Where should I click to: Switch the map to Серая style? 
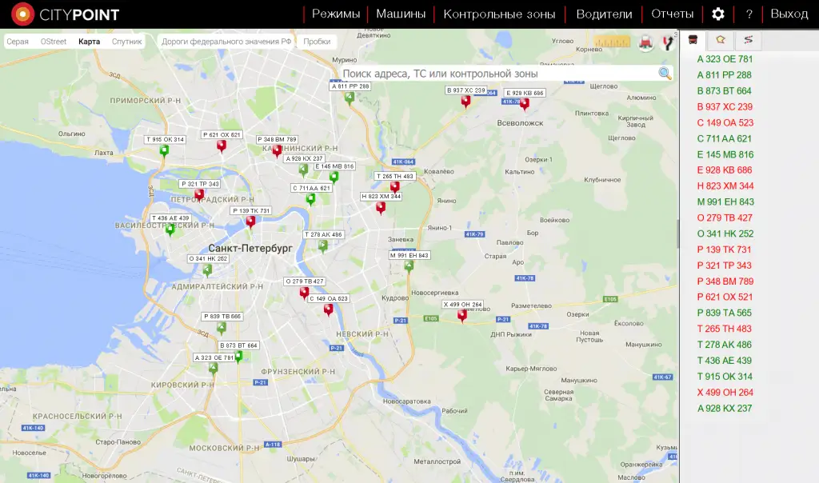tap(18, 42)
